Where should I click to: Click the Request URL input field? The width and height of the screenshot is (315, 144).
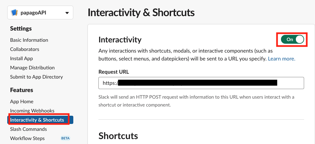coord(201,83)
